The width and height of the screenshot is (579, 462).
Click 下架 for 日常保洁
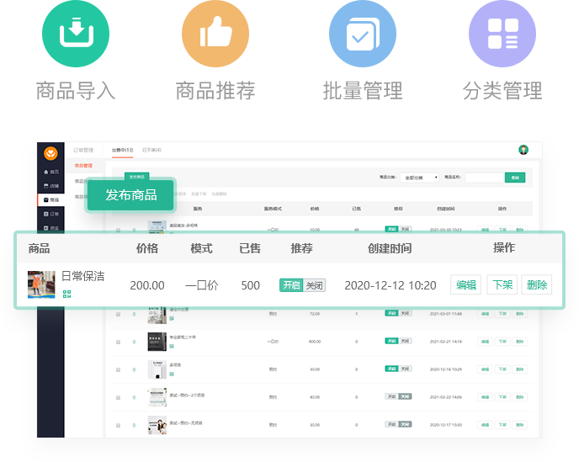[x=502, y=284]
